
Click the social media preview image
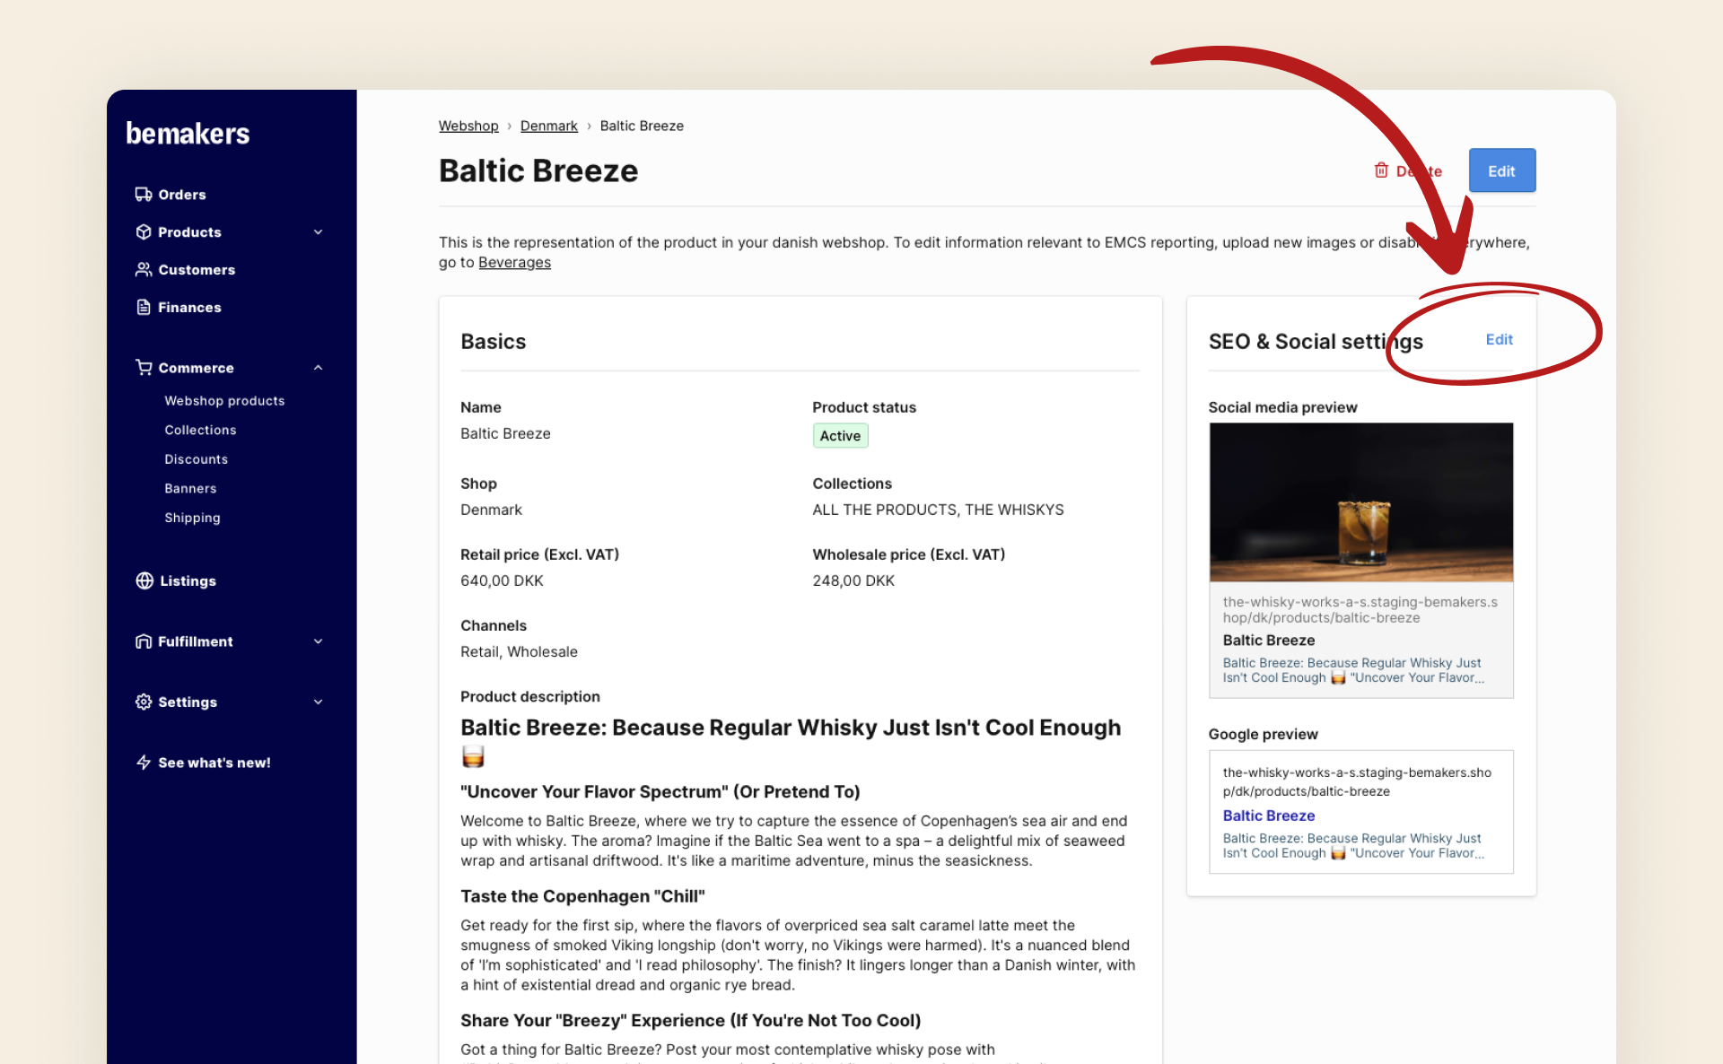(x=1360, y=502)
